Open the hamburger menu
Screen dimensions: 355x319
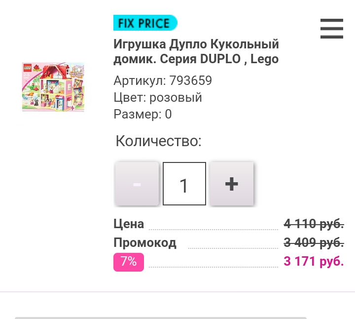[331, 29]
